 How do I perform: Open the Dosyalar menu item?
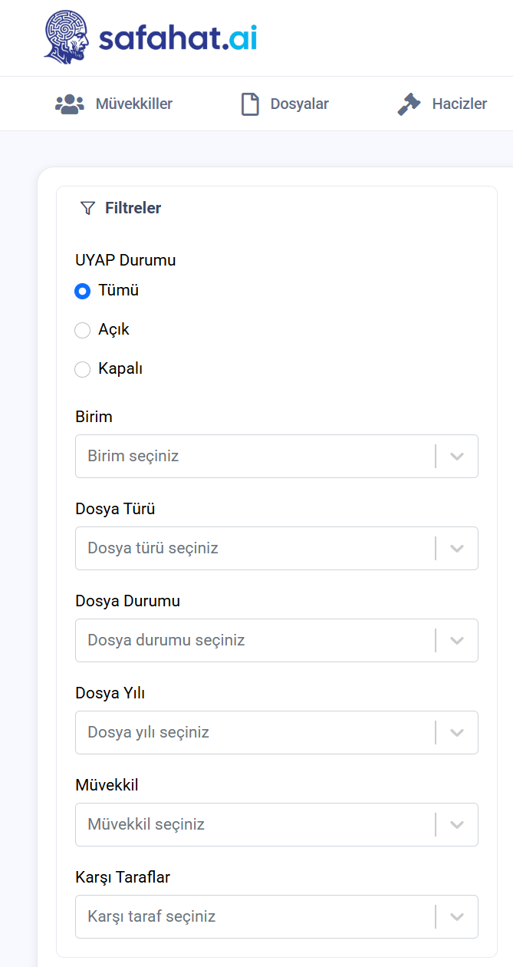click(299, 104)
